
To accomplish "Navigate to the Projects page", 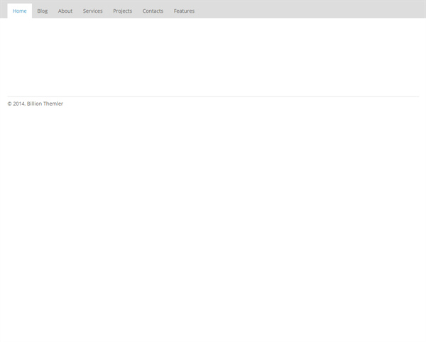I will point(122,11).
